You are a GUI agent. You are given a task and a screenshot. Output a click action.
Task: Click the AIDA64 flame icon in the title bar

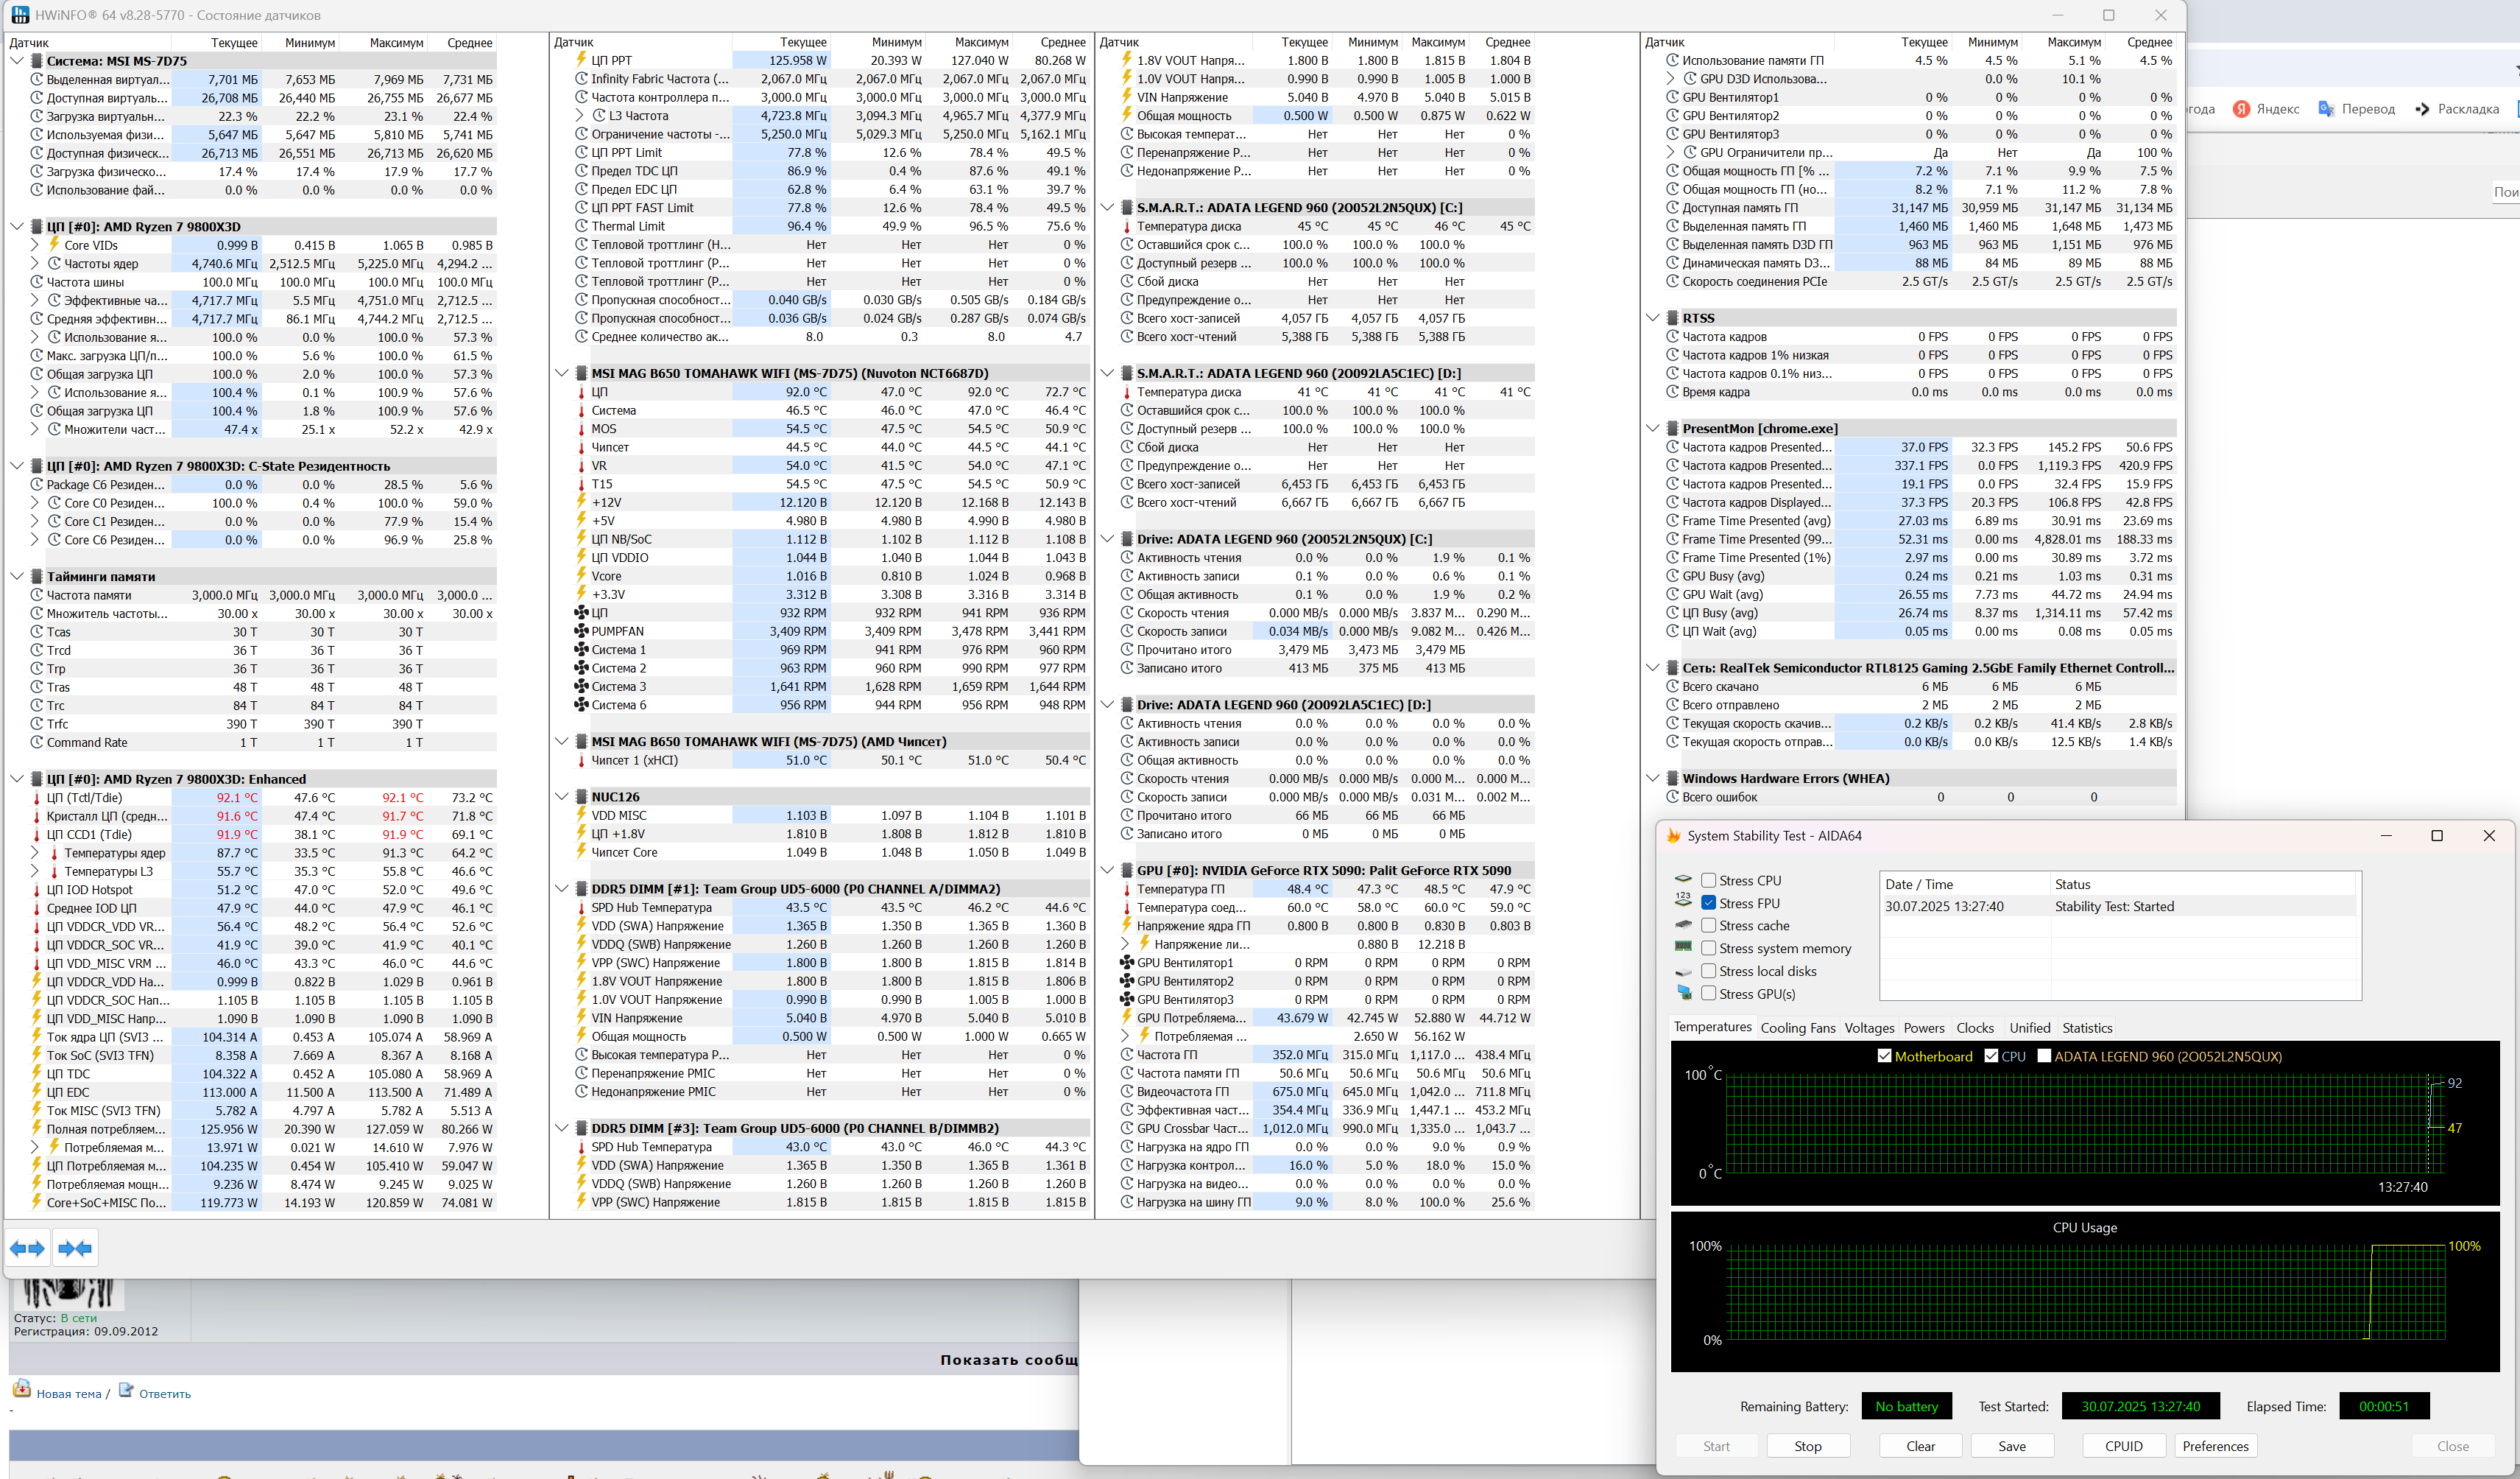point(1674,835)
